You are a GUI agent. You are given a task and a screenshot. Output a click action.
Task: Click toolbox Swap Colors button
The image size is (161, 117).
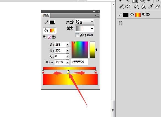coord(148,14)
